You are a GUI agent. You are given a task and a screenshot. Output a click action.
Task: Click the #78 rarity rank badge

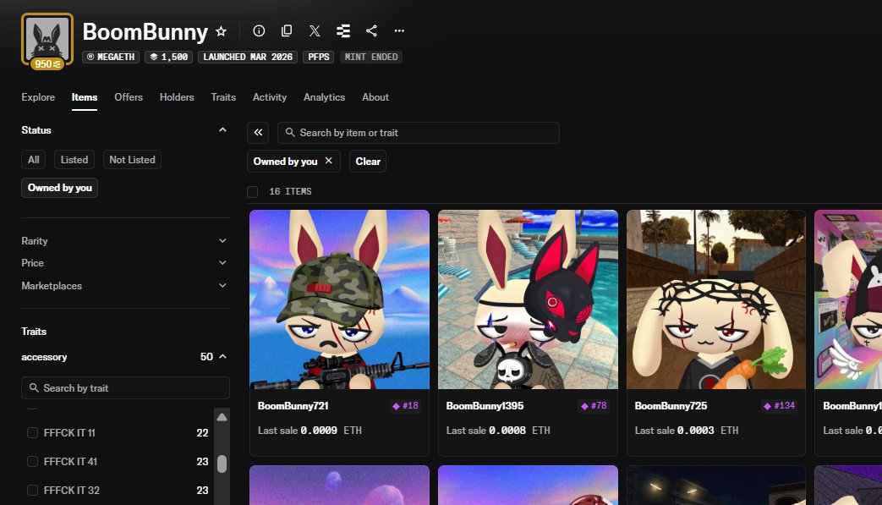(x=594, y=405)
